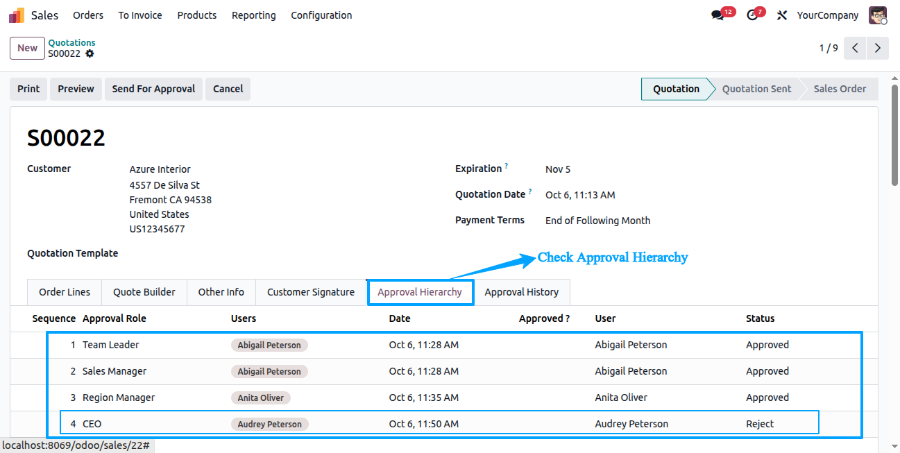The width and height of the screenshot is (900, 453).
Task: Click the gear icon beside S00022
Action: coord(90,53)
